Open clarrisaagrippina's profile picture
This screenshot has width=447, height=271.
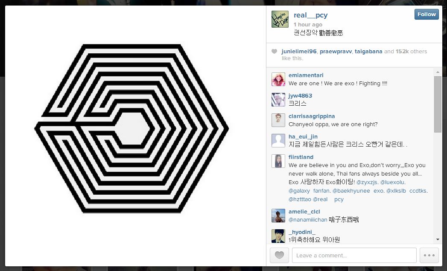coord(278,120)
